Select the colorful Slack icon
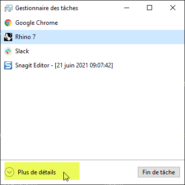Viewport: 185px width, 185px height. [x=8, y=51]
